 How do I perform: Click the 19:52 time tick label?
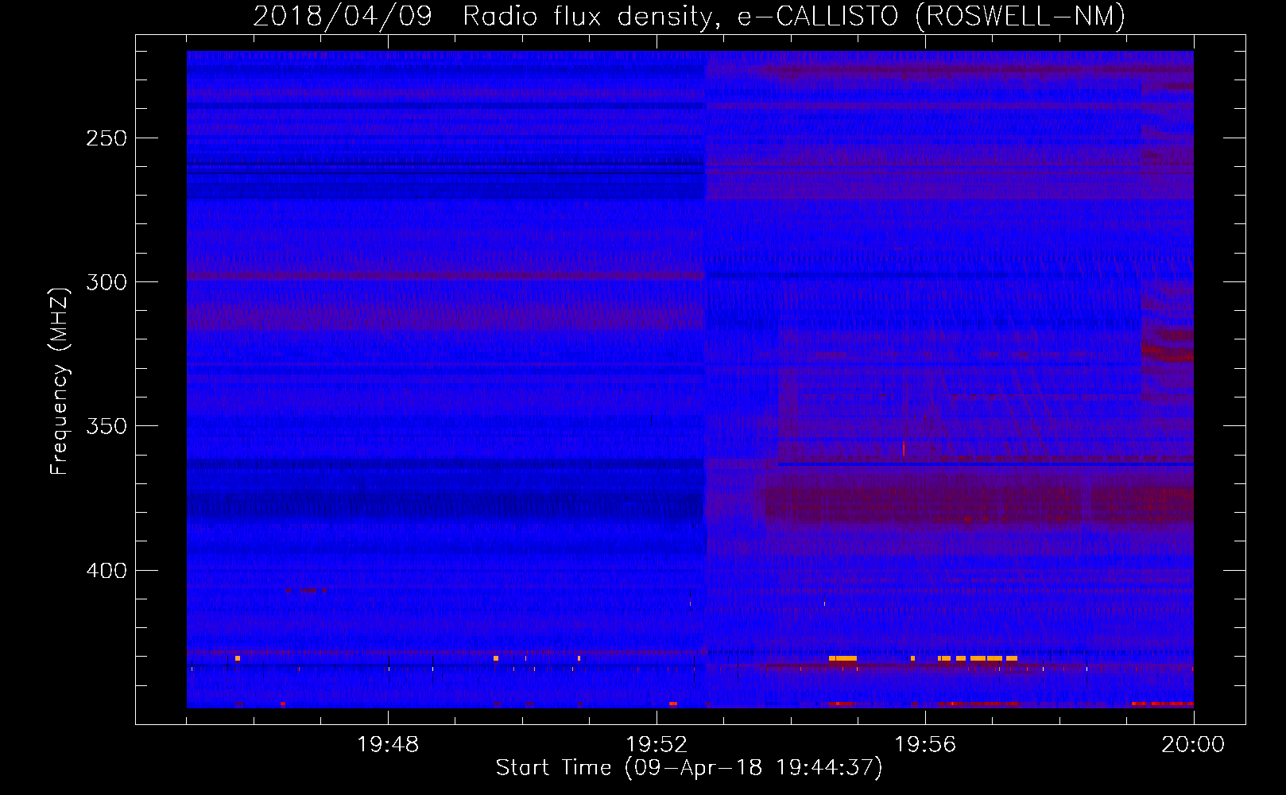[x=657, y=745]
